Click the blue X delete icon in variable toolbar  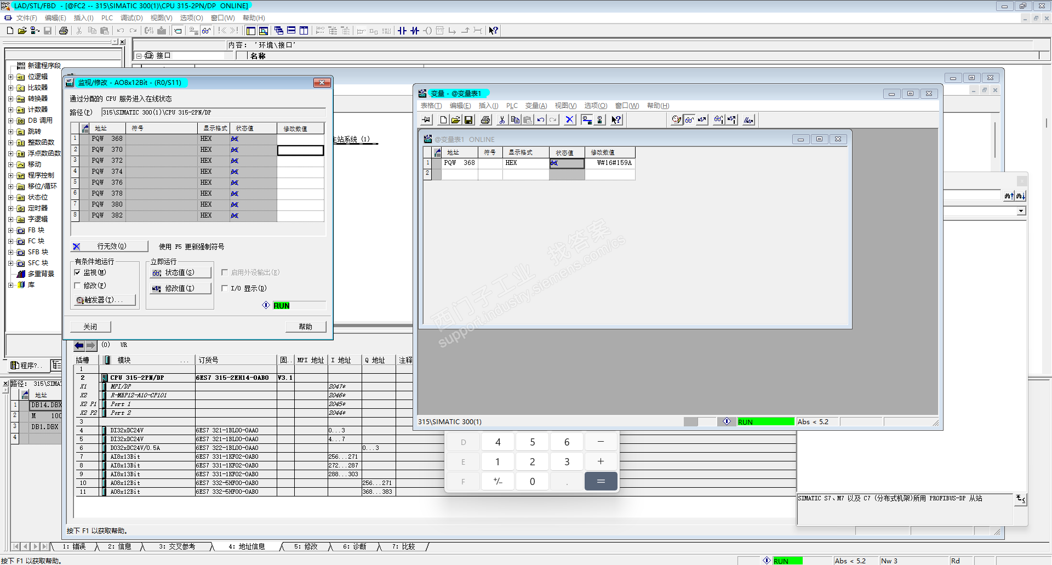click(570, 120)
